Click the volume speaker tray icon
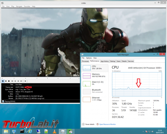 click(153, 131)
